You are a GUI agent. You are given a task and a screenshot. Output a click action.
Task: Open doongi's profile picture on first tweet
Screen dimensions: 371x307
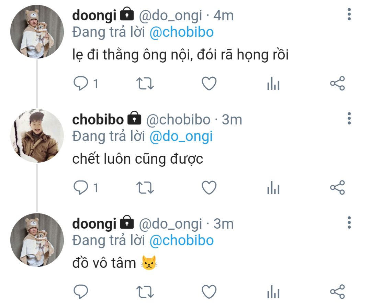(37, 32)
